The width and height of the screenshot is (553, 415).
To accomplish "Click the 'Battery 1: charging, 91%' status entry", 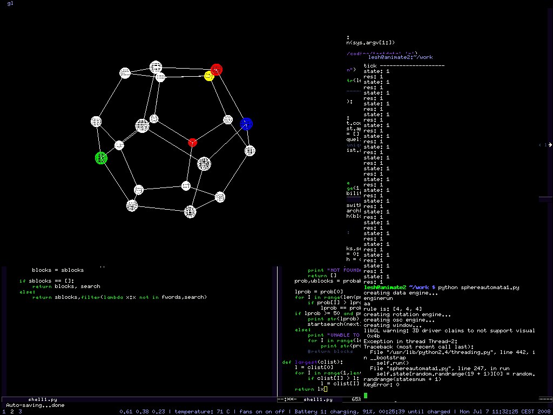I will point(334,411).
